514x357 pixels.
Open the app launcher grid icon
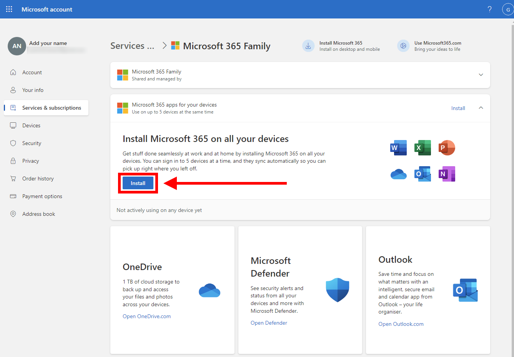[x=9, y=9]
